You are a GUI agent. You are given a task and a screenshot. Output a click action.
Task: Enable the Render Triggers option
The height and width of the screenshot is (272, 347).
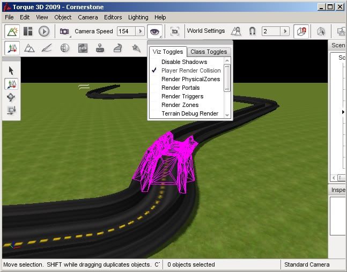[x=182, y=96]
